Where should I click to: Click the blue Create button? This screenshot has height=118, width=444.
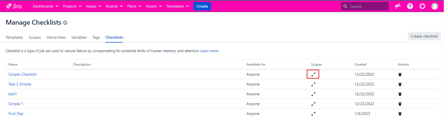[x=202, y=6]
